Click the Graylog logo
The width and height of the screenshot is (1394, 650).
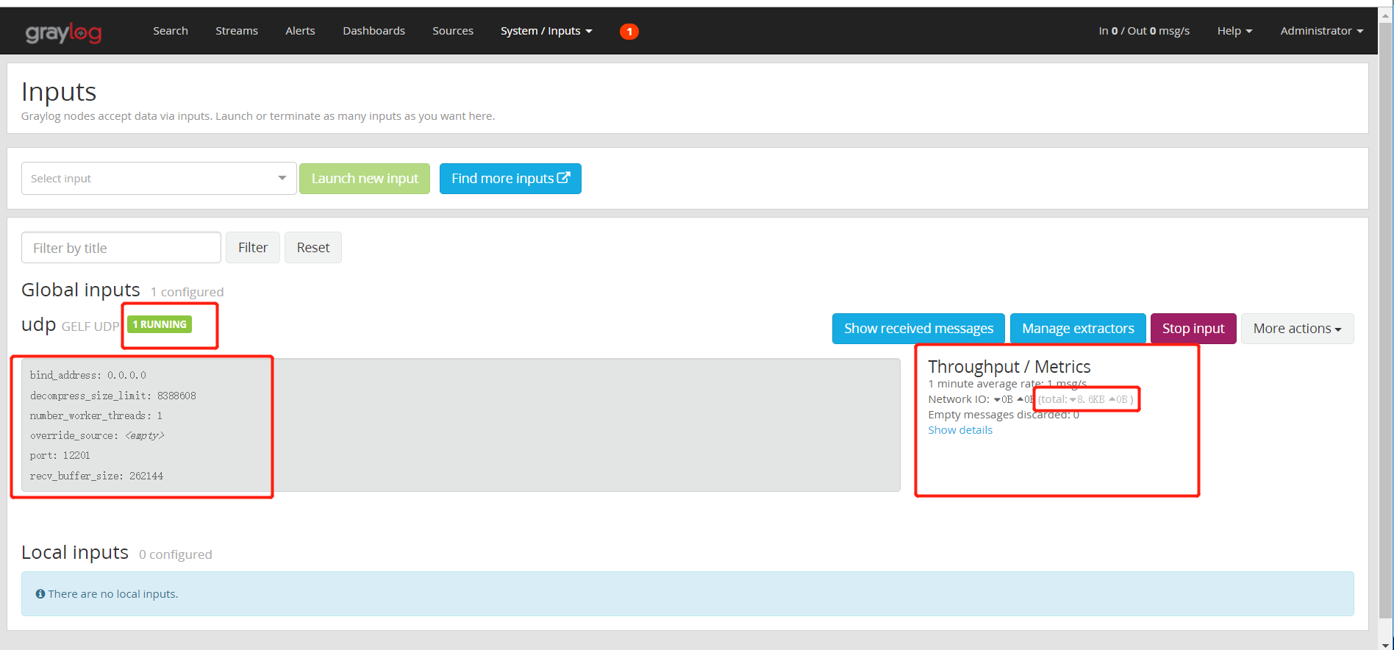63,32
